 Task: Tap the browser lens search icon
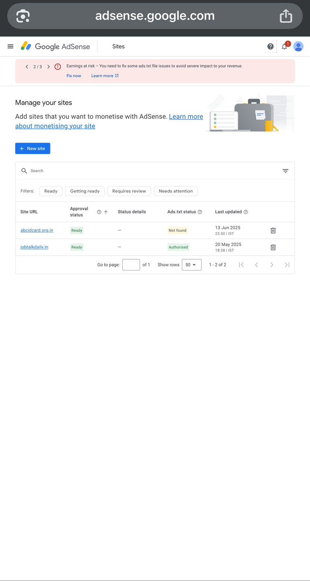[23, 16]
